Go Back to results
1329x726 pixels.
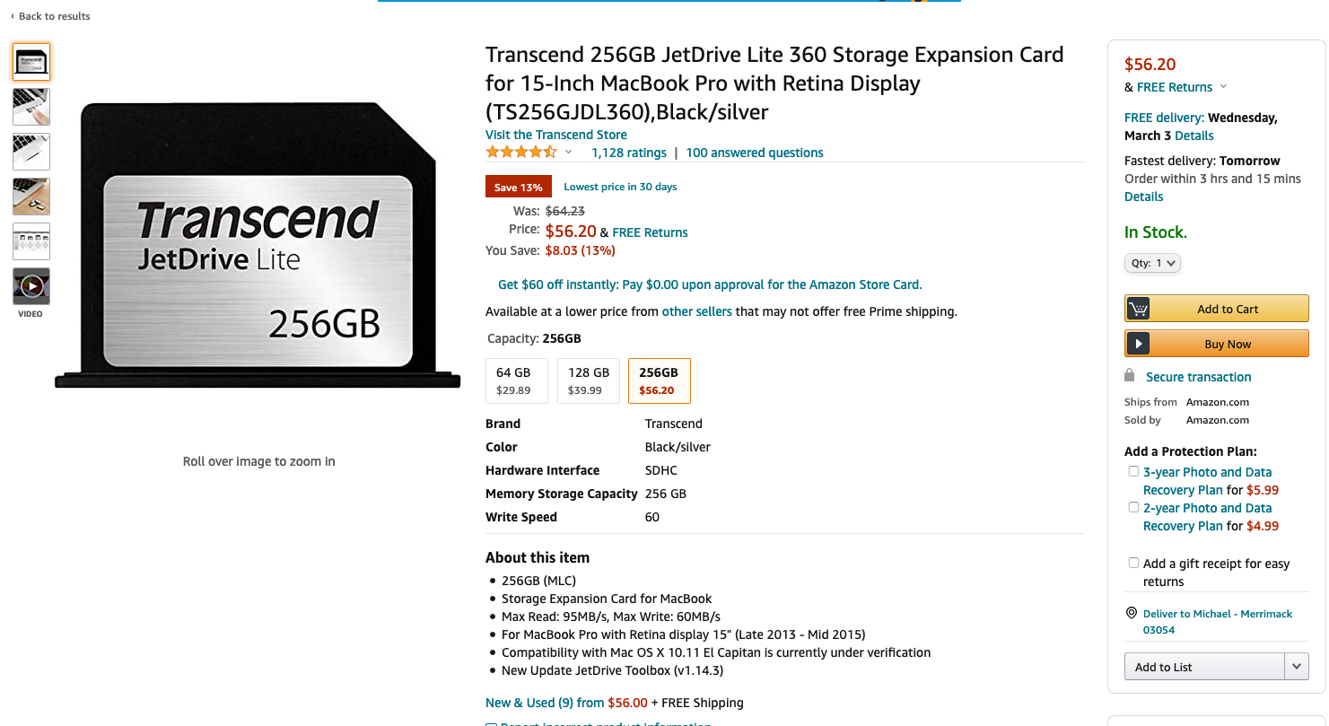coord(50,16)
